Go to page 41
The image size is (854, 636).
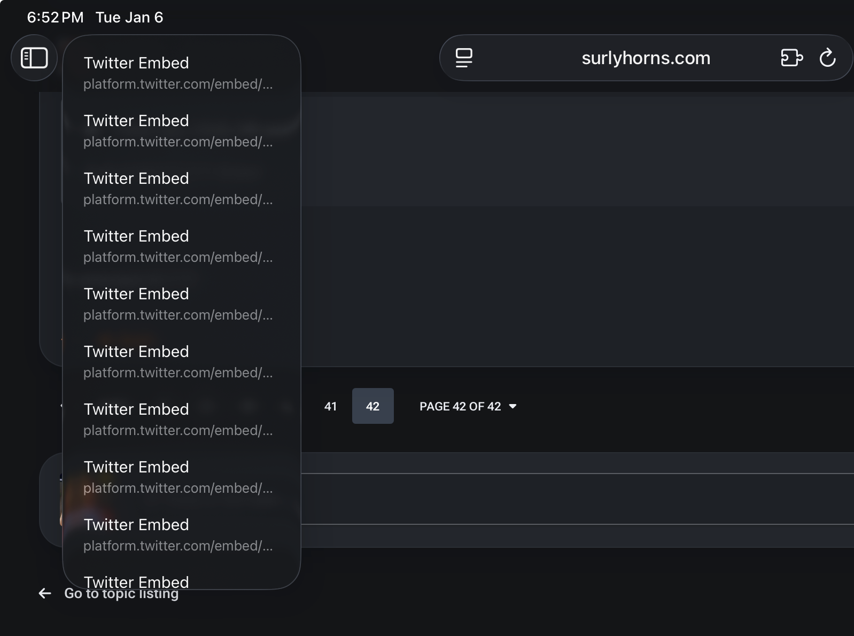(330, 406)
